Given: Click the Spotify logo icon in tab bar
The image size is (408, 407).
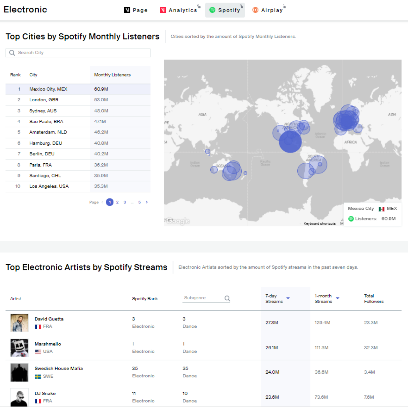Looking at the screenshot, I should tap(212, 10).
